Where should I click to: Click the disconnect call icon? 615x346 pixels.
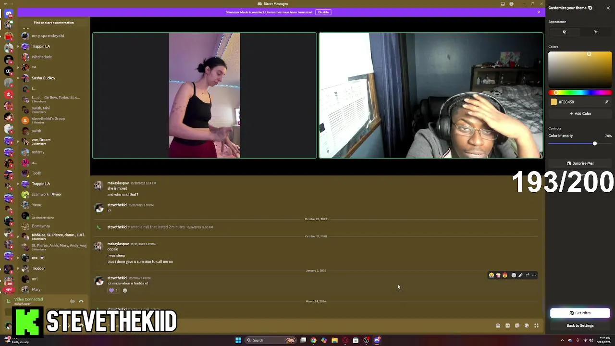point(81,301)
